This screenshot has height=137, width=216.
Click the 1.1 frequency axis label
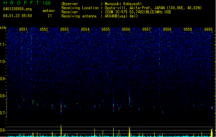click(3, 45)
